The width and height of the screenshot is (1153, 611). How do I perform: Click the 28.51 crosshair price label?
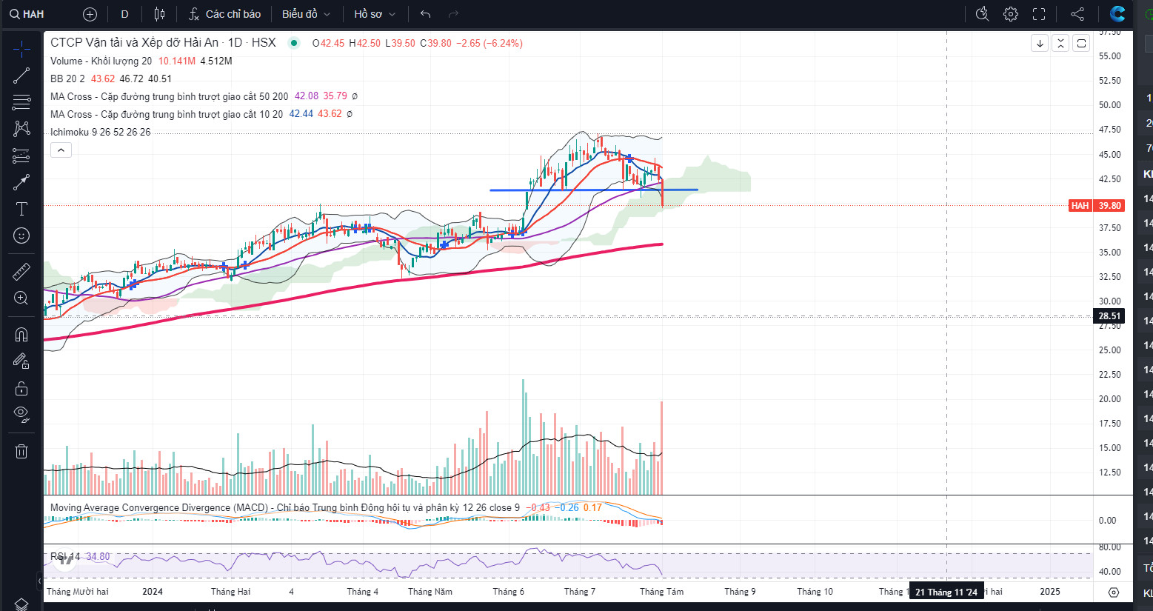coord(1109,316)
